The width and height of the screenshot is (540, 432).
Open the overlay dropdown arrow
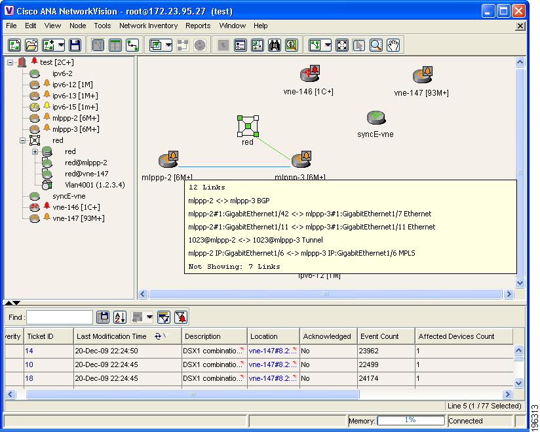tap(168, 45)
